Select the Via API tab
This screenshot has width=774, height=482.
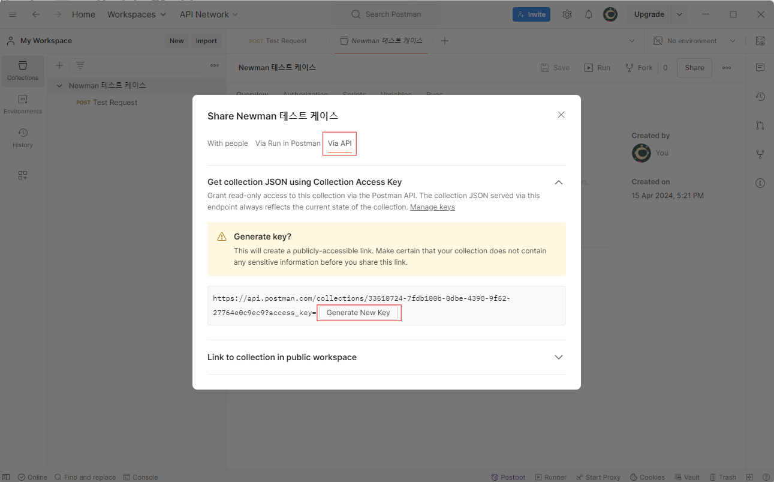[x=340, y=143]
